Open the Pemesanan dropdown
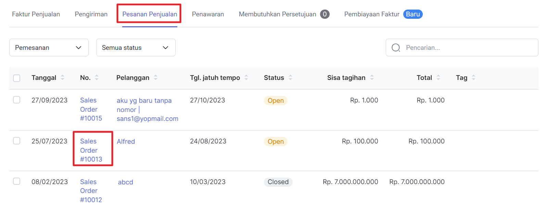 tap(49, 47)
